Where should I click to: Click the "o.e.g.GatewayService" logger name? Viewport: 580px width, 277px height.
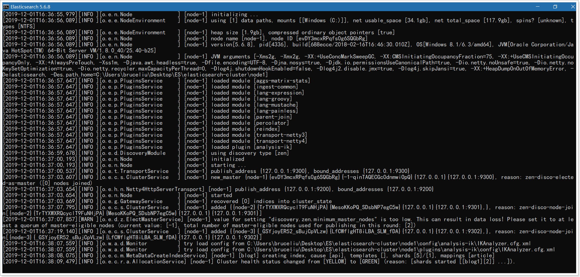coord(132,201)
